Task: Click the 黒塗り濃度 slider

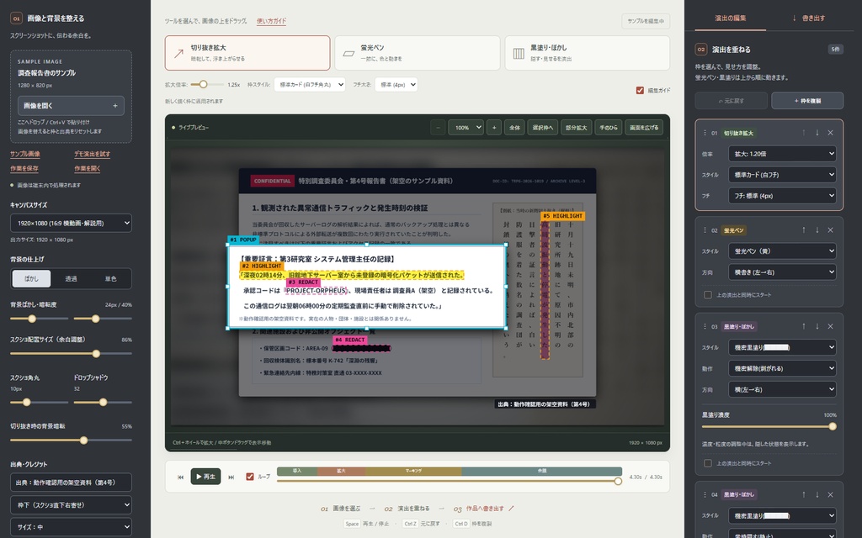Action: 769,426
